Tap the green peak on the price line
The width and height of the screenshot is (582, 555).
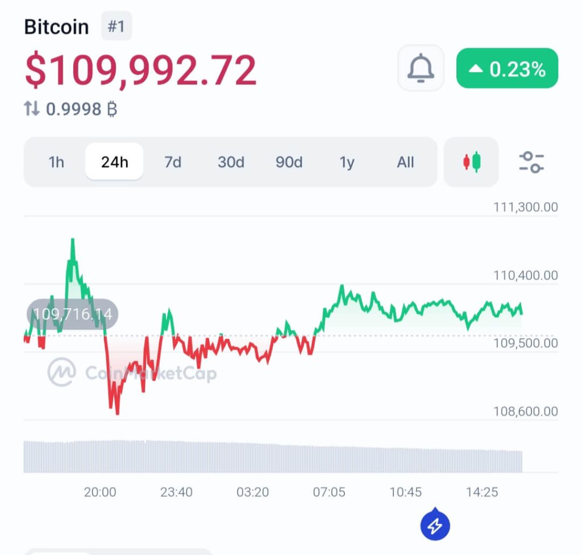73,241
